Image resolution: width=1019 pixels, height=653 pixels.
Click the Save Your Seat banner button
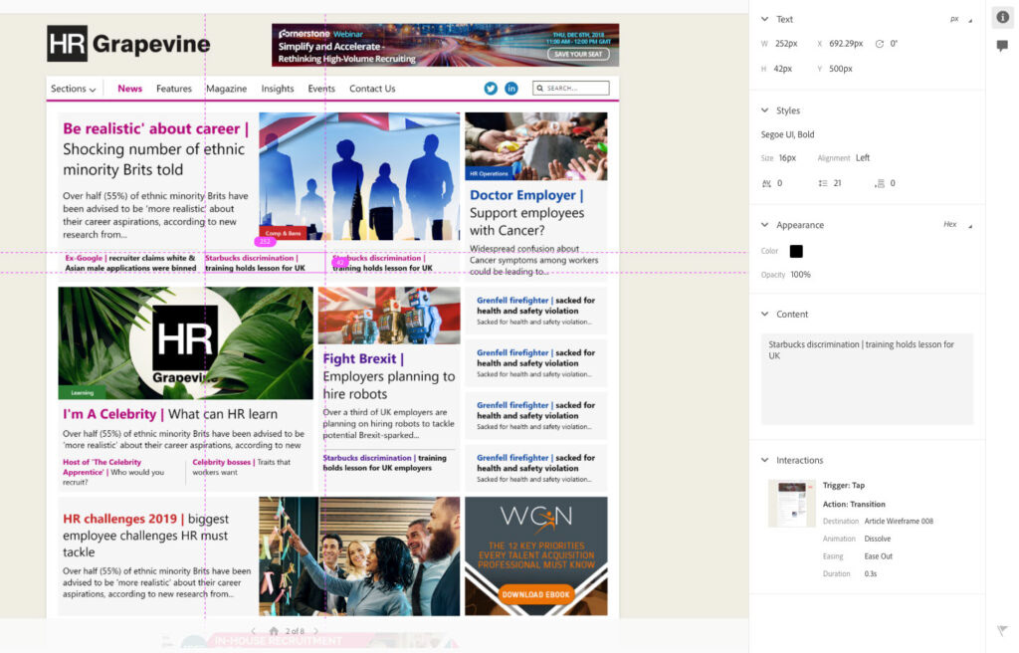(578, 54)
